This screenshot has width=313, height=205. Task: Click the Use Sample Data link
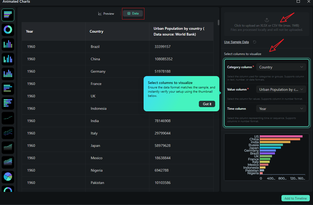pyautogui.click(x=236, y=42)
